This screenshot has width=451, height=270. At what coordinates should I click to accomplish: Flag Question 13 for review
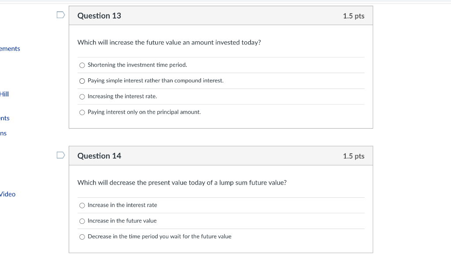tap(61, 14)
